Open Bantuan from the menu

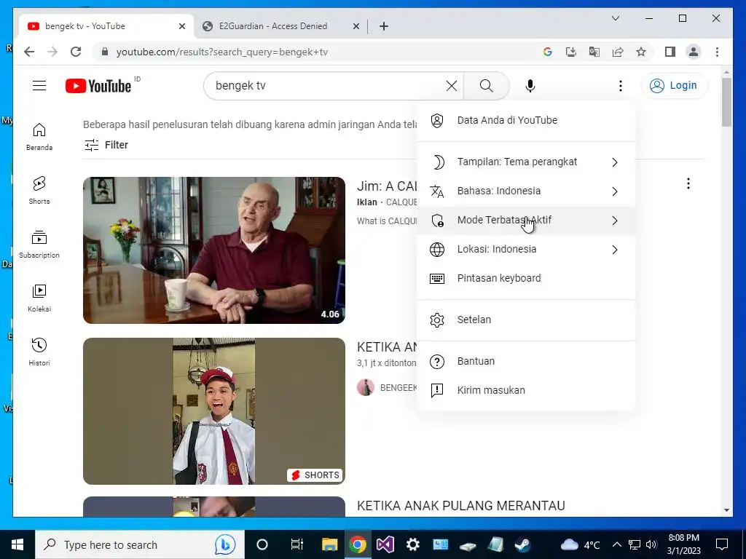point(526,362)
